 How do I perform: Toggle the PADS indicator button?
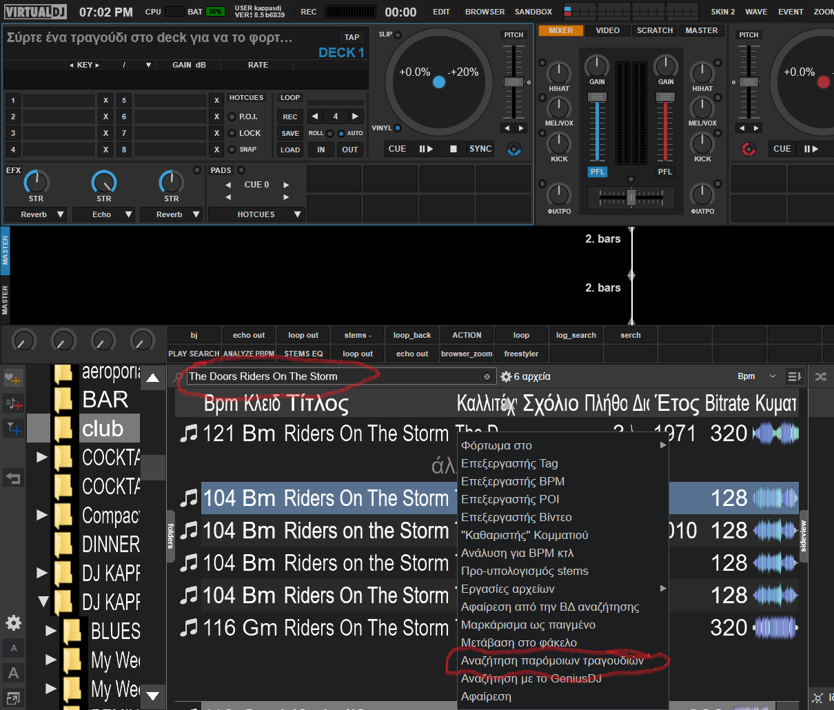coord(241,170)
